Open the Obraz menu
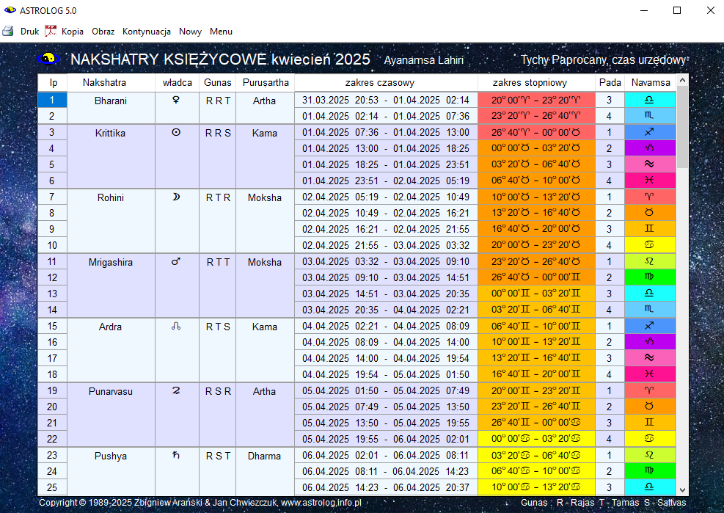Screen dimensions: 724x513 103,32
